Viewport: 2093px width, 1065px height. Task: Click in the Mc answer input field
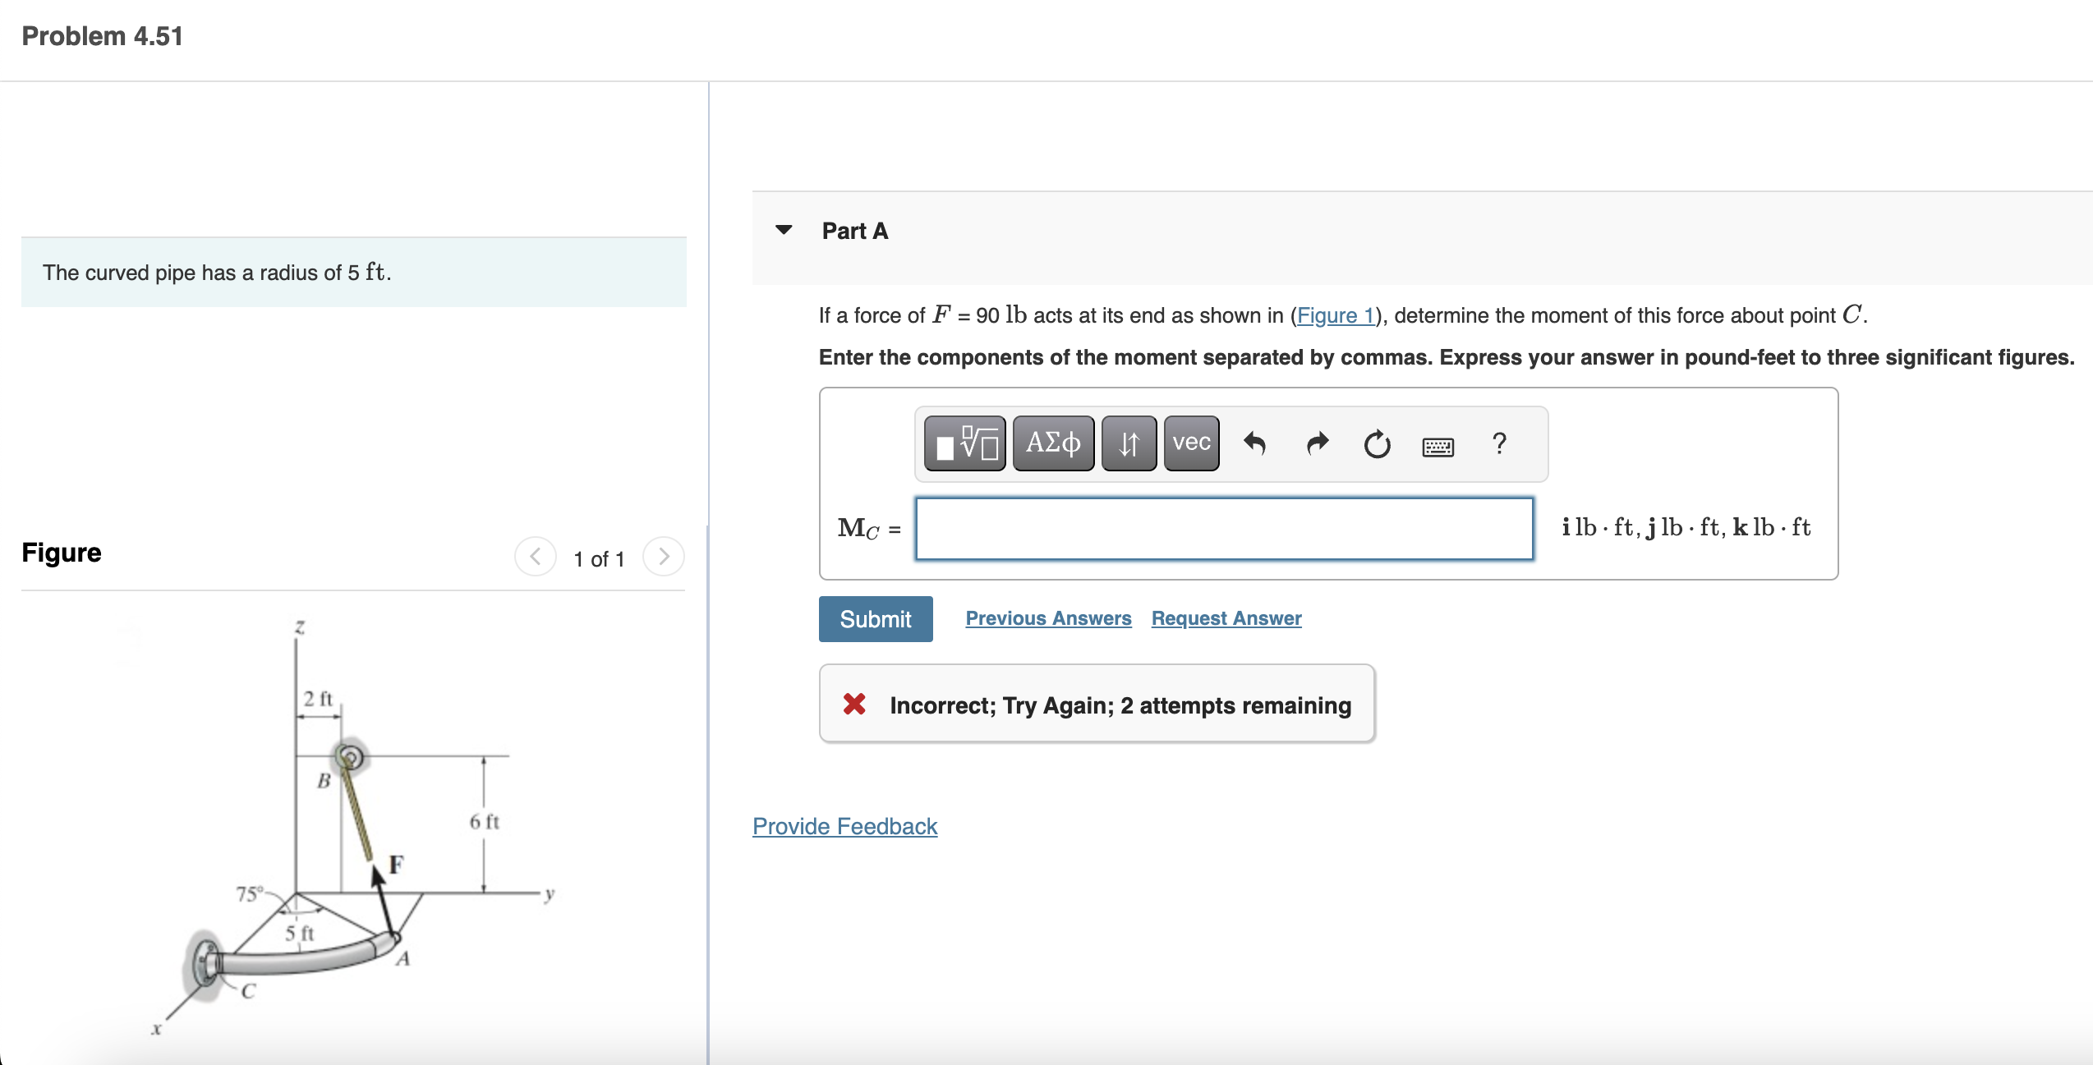click(1224, 529)
